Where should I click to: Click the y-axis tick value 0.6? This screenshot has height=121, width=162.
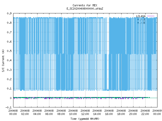[9, 42]
